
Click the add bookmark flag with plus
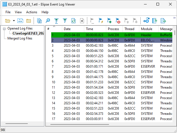(x=109, y=21)
